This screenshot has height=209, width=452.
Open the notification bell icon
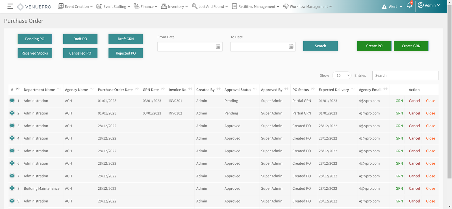tap(409, 5)
